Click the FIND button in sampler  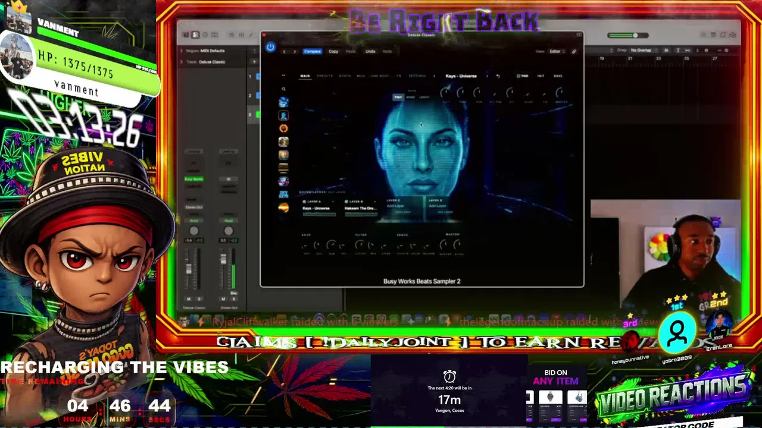[x=523, y=76]
